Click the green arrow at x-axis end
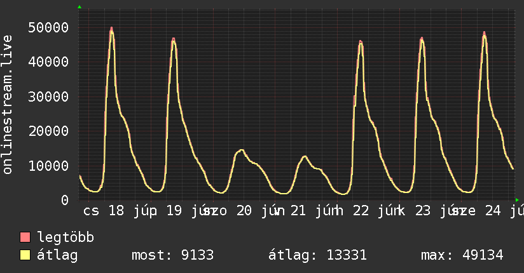524x273 pixels. point(517,200)
